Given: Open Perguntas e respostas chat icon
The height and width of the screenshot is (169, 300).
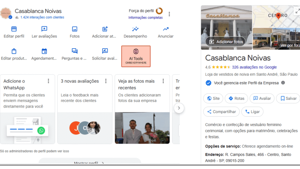Looking at the screenshot, I should [x=75, y=51].
